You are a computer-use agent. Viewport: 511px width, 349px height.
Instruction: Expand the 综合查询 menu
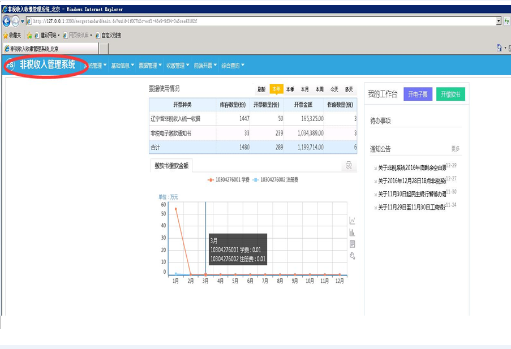(233, 66)
